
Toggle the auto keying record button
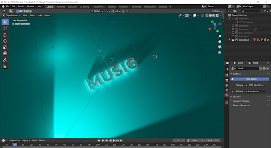[99, 140]
